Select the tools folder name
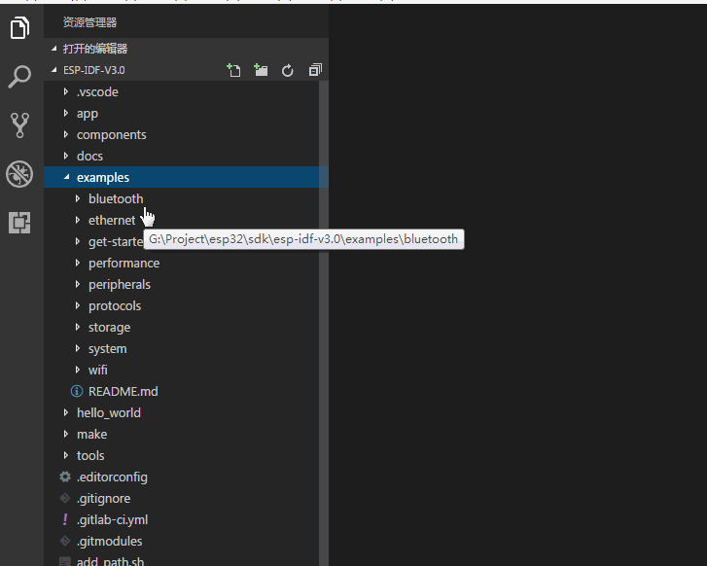707x566 pixels. [90, 455]
